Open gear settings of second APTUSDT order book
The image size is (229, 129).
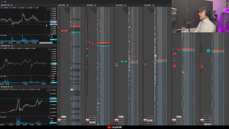(95, 5)
